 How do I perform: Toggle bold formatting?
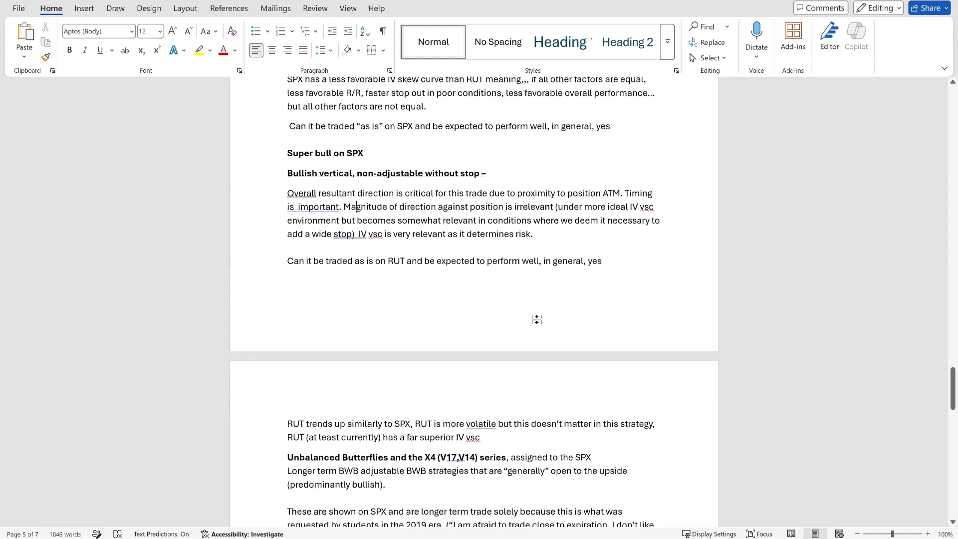(69, 50)
